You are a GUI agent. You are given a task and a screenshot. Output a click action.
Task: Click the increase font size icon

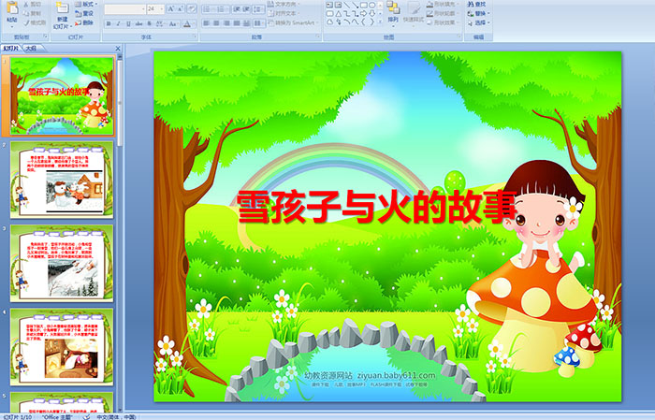[167, 8]
